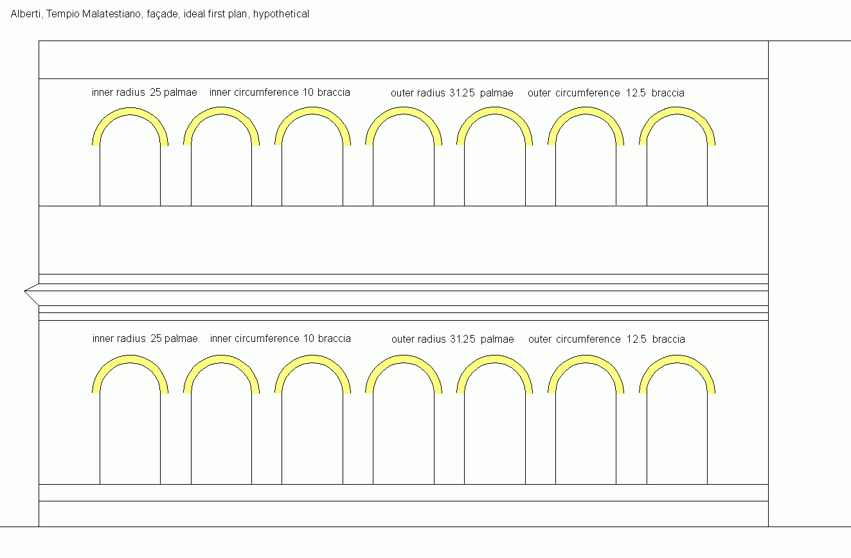Click 'inner circumference 10 braccia' in lower arcade
This screenshot has height=558, width=851.
click(x=280, y=338)
